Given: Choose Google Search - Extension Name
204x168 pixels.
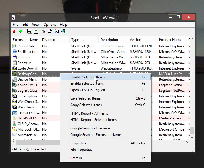Looking at the screenshot, I should pyautogui.click(x=106, y=135).
